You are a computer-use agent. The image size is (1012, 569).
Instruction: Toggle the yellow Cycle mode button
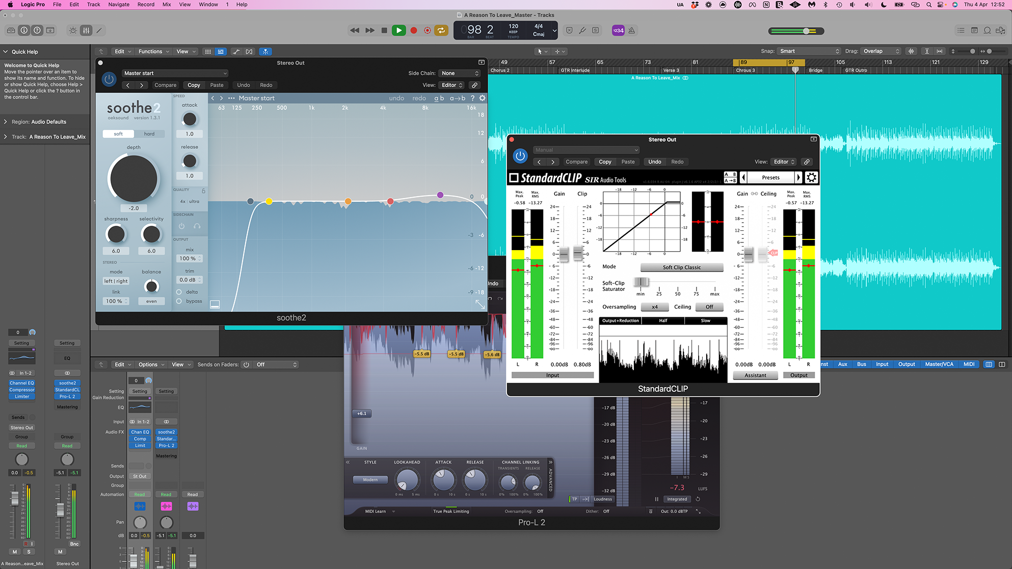pyautogui.click(x=441, y=31)
